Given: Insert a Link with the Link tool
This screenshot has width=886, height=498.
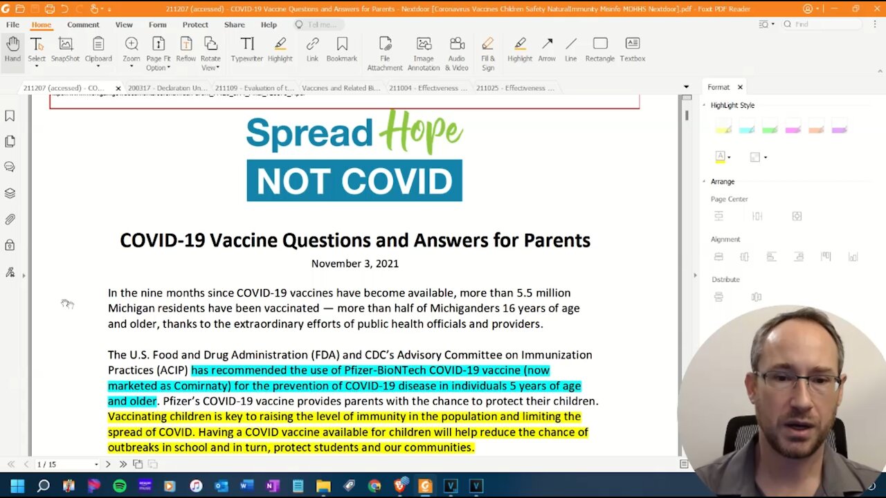Looking at the screenshot, I should tap(312, 50).
